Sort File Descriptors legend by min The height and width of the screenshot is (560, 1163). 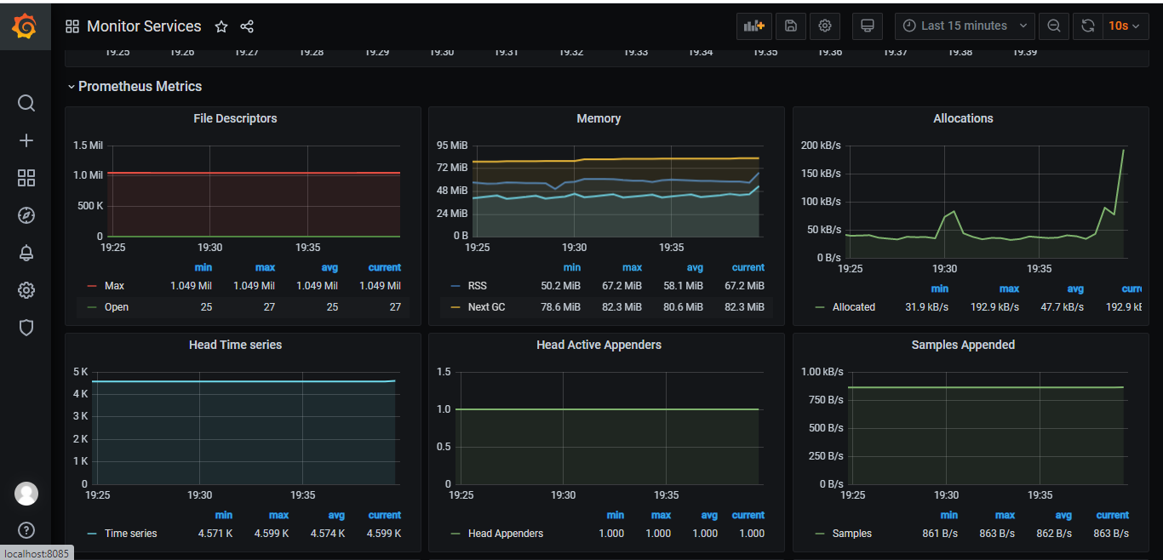[203, 267]
